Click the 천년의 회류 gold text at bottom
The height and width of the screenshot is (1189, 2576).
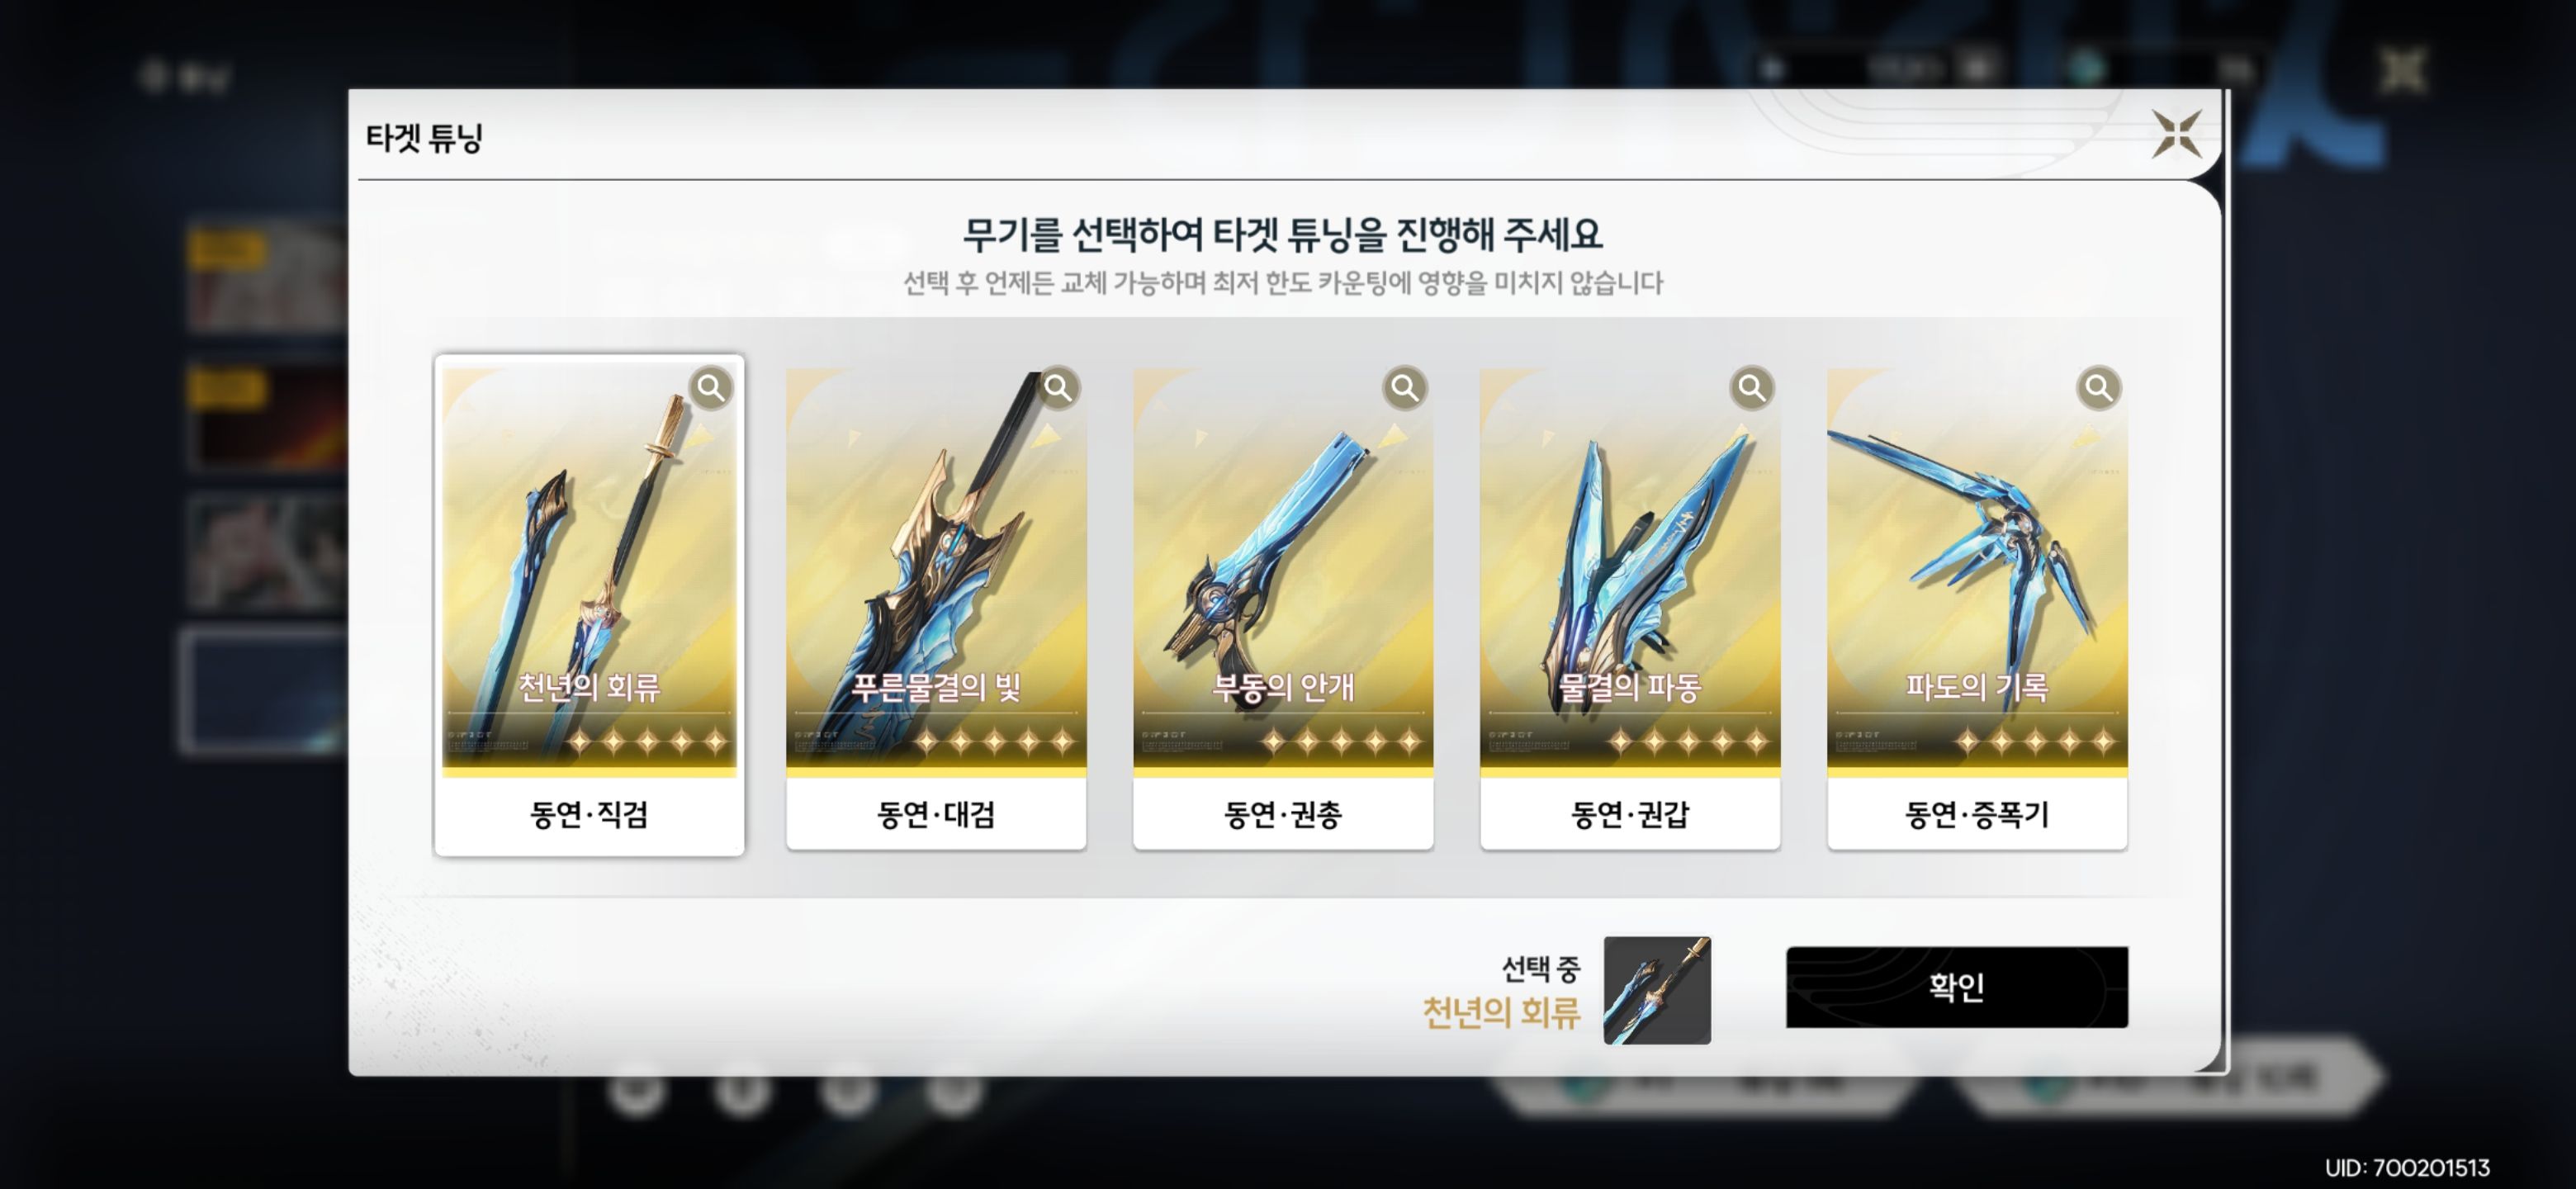[x=1501, y=1013]
